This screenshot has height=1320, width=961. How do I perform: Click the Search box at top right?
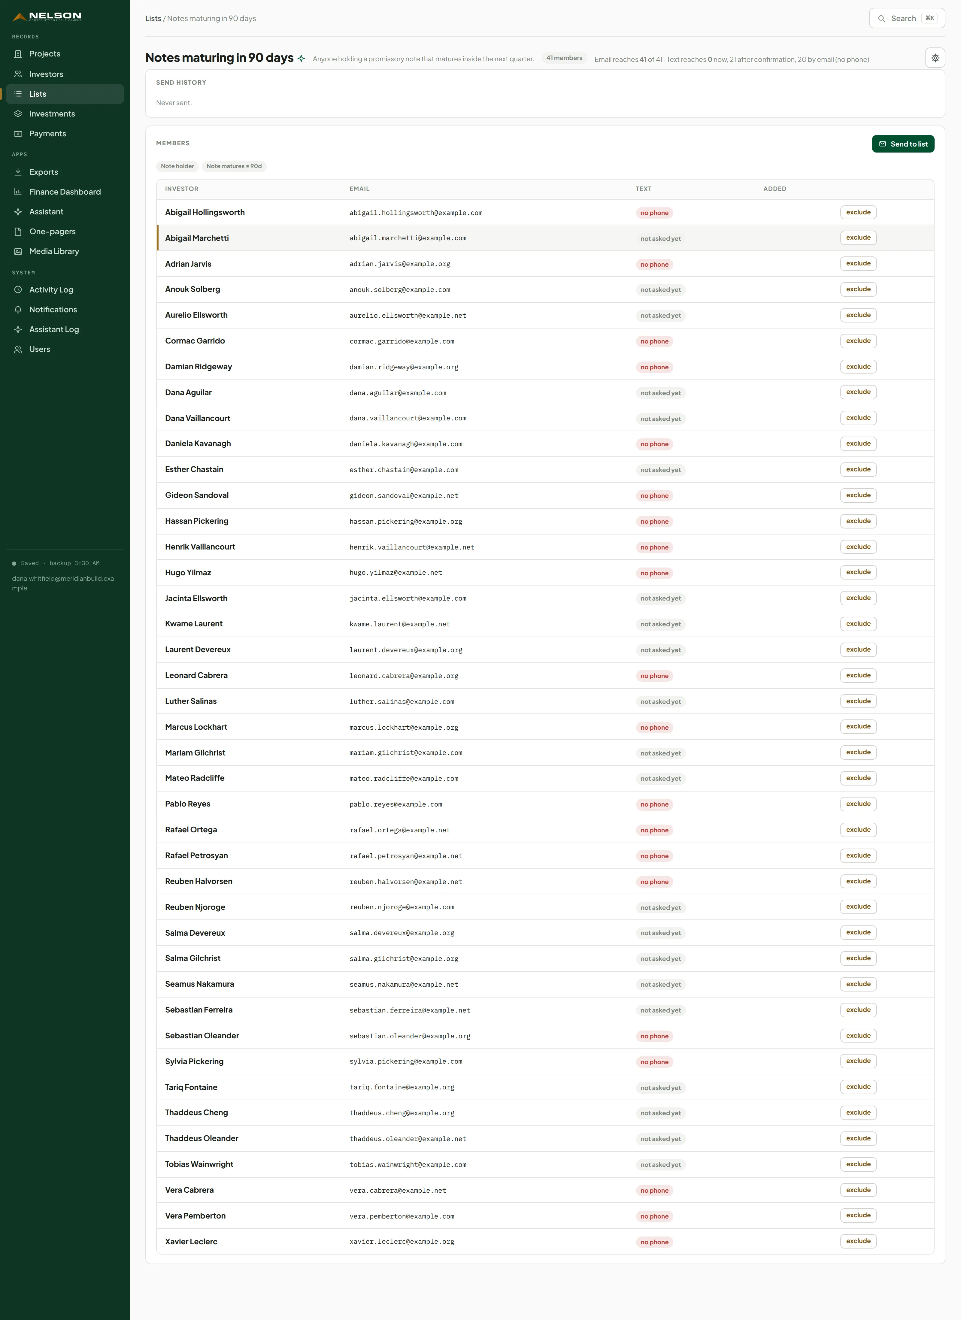[906, 18]
